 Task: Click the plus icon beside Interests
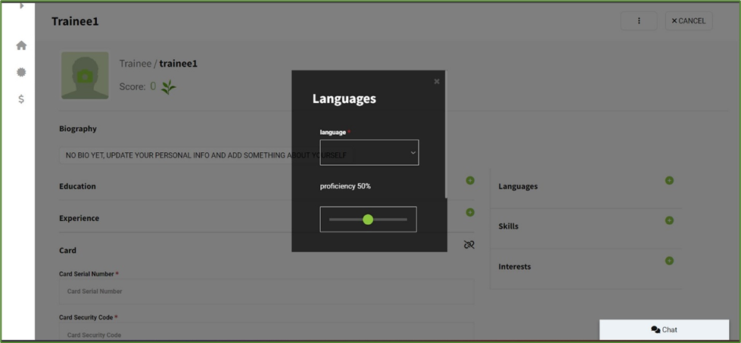pos(669,261)
